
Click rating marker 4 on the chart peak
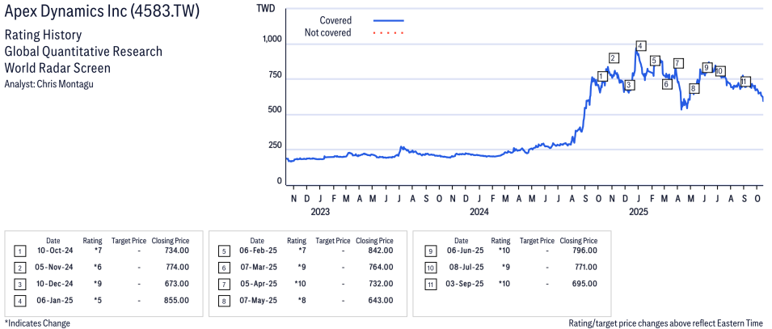640,46
